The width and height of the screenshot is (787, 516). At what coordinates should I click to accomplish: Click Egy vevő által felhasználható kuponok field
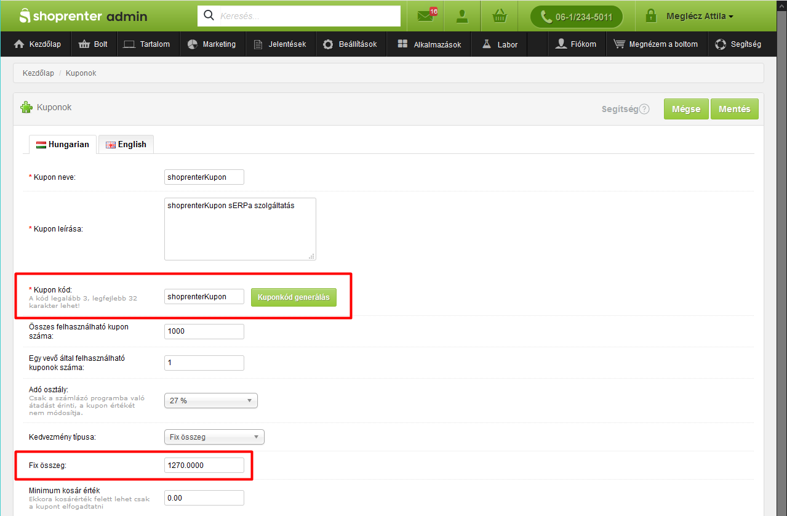click(204, 363)
